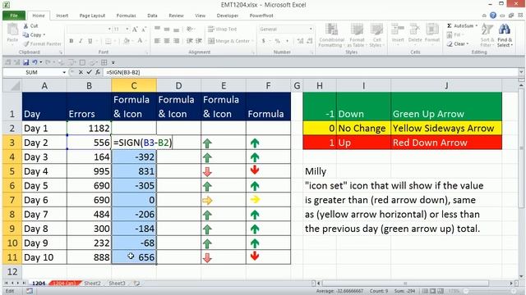Viewport: 526px width, 295px height.
Task: Click the Fill Color bucket
Action: point(127,41)
